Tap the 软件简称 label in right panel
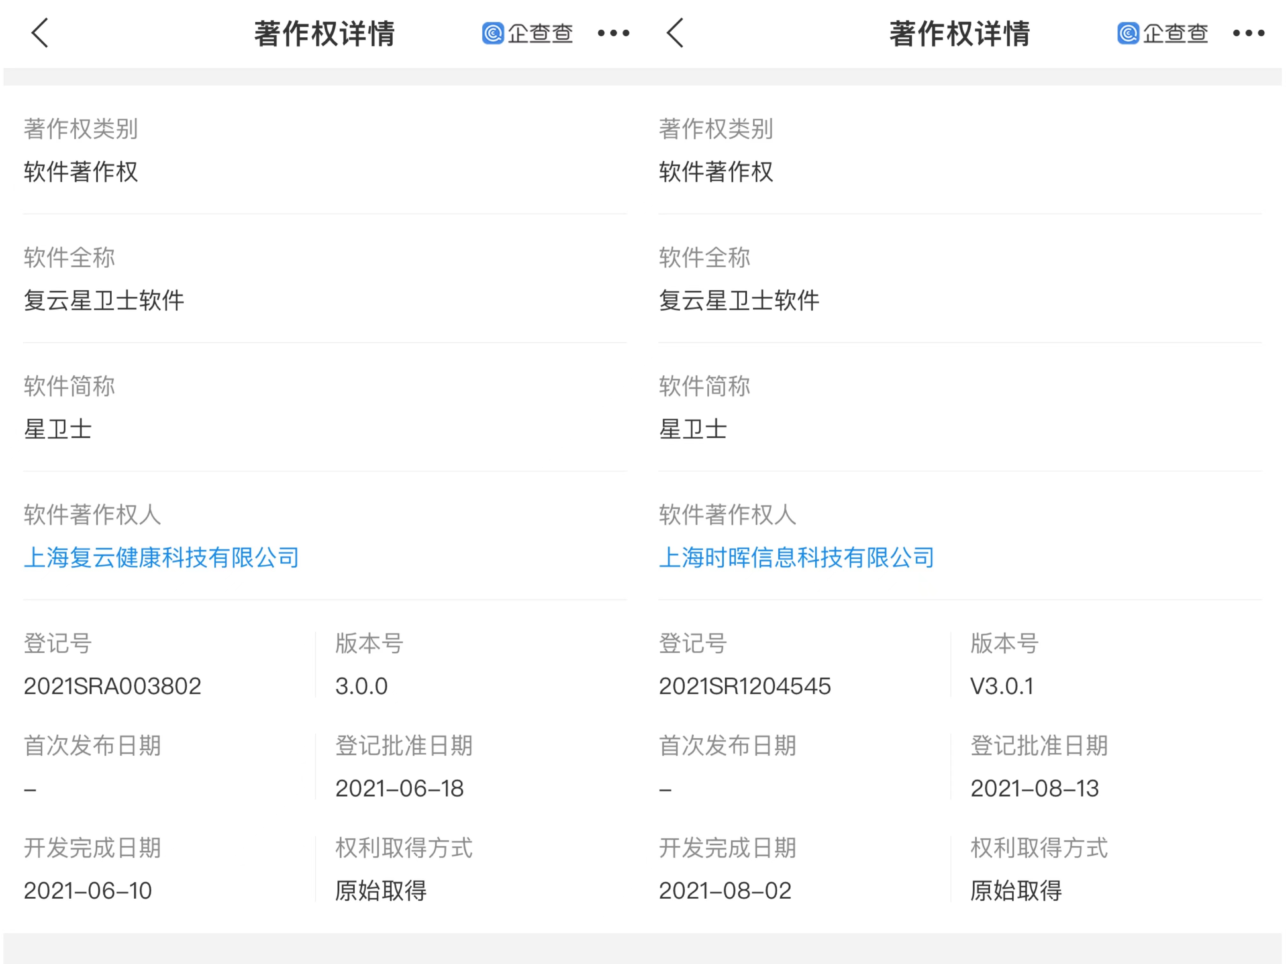The width and height of the screenshot is (1286, 964). tap(705, 386)
